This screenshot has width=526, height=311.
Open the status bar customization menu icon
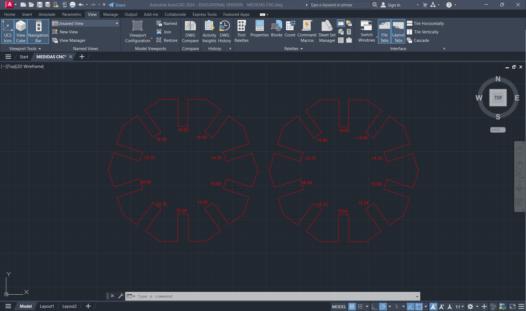click(x=521, y=307)
